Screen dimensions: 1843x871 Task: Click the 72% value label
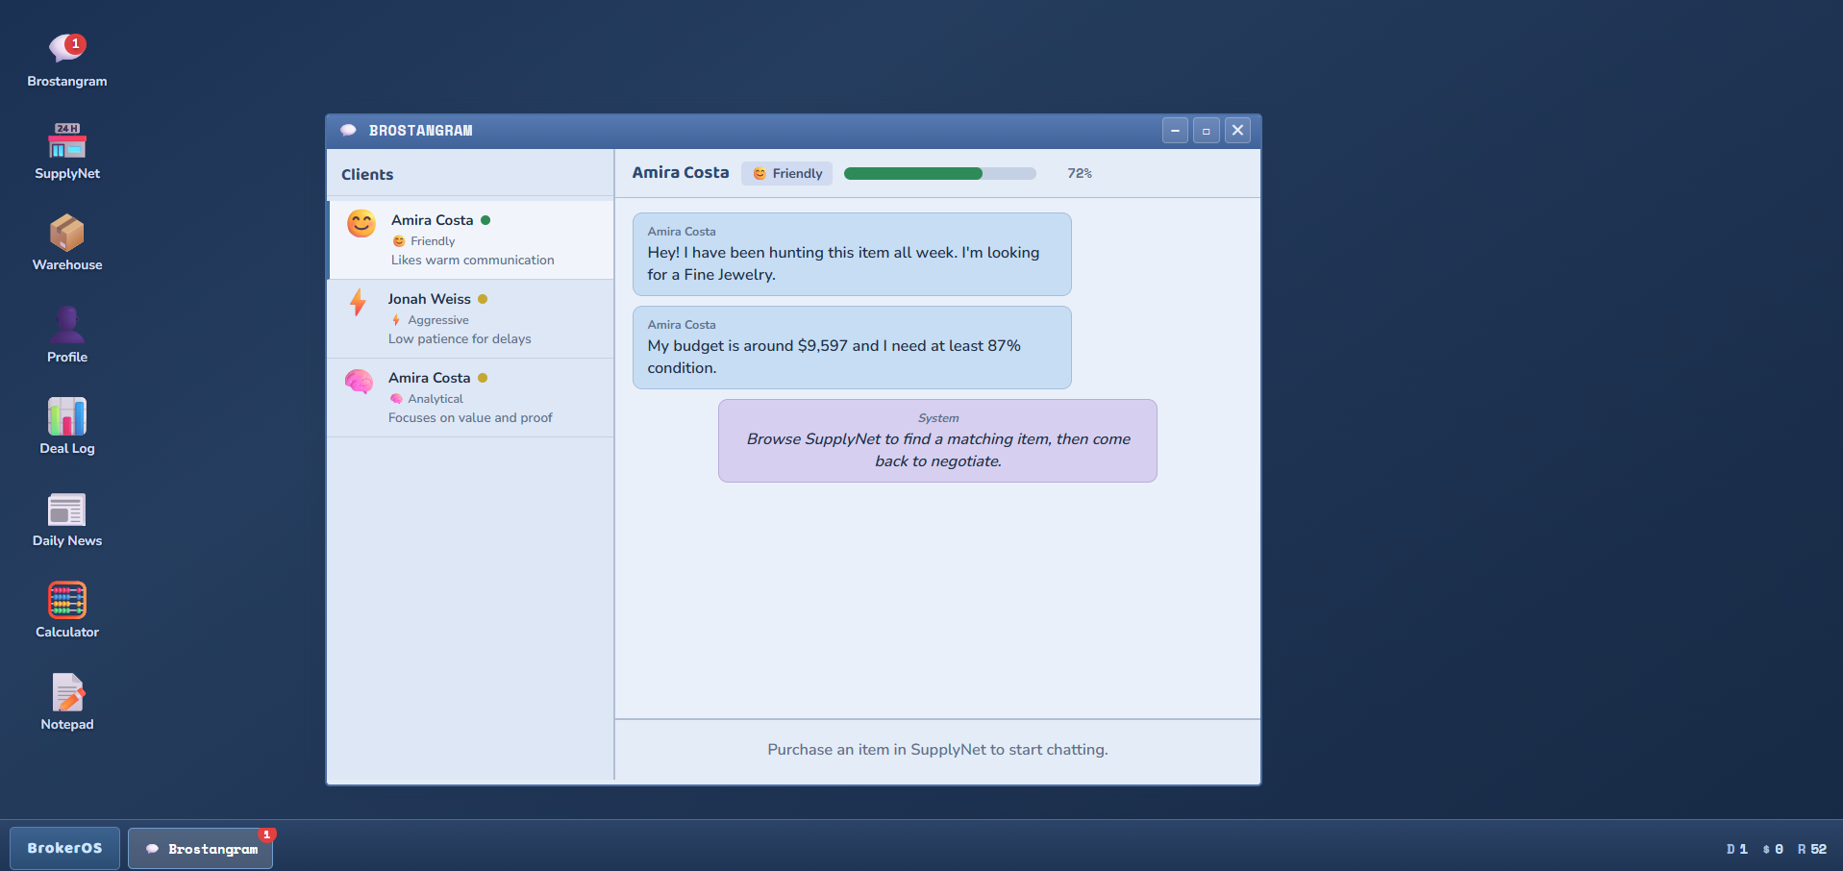click(1080, 174)
